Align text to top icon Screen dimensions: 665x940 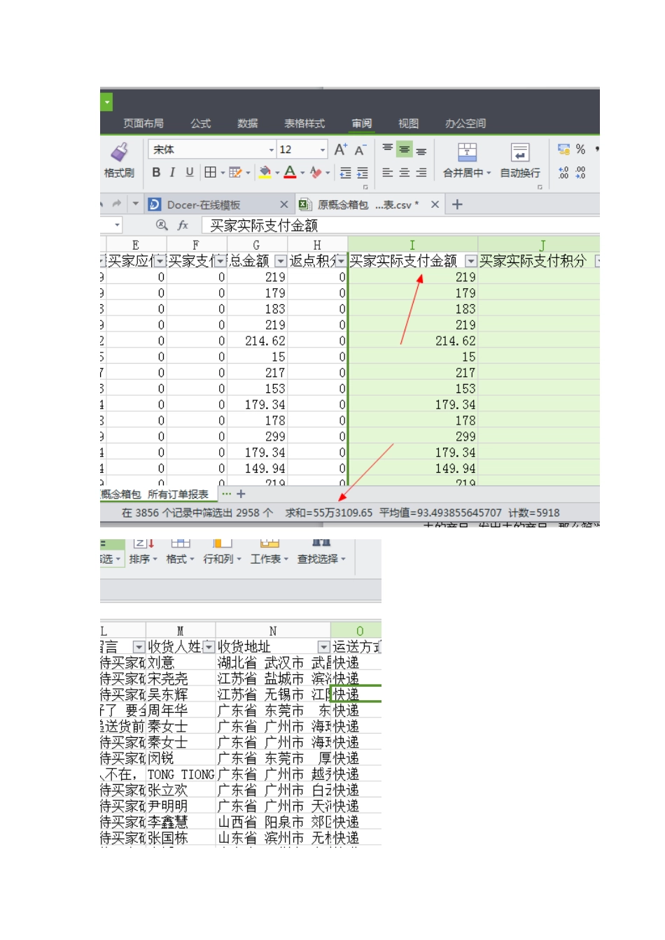pyautogui.click(x=387, y=149)
